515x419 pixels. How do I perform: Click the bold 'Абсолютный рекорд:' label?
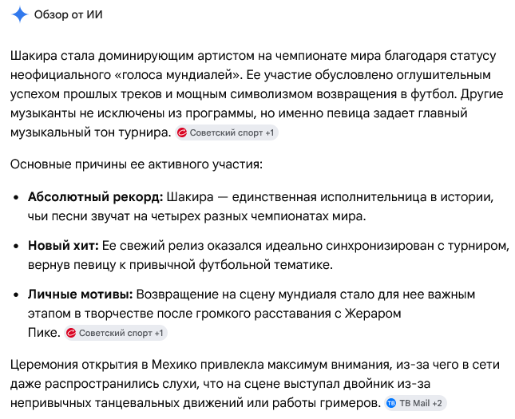coord(96,197)
